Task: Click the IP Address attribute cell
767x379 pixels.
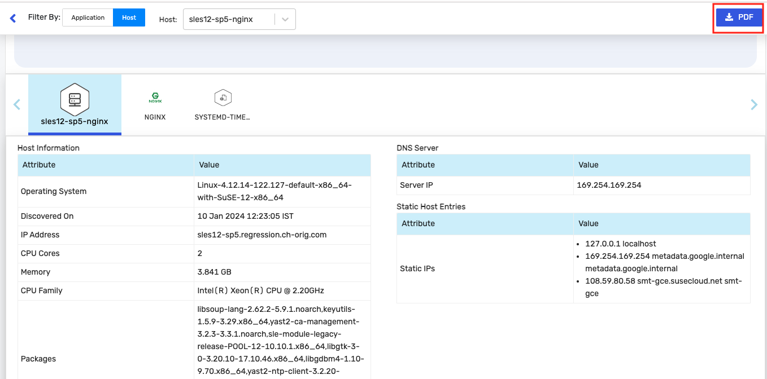Action: (x=106, y=235)
